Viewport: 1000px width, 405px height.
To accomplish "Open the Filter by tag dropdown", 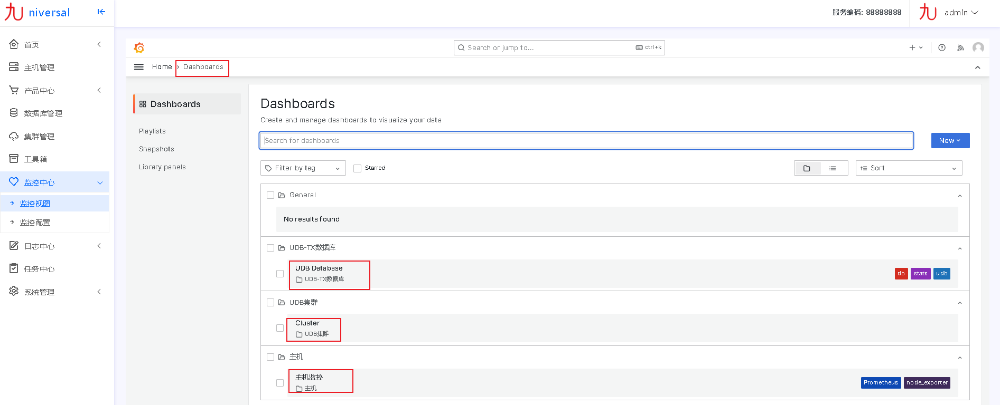I will pyautogui.click(x=303, y=168).
